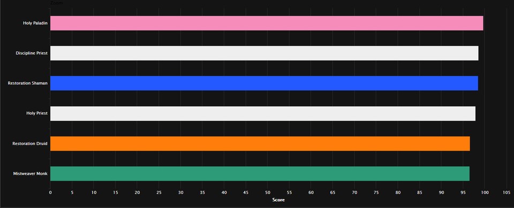514x208 pixels.
Task: Click the Zoom label above the chart
Action: click(56, 3)
